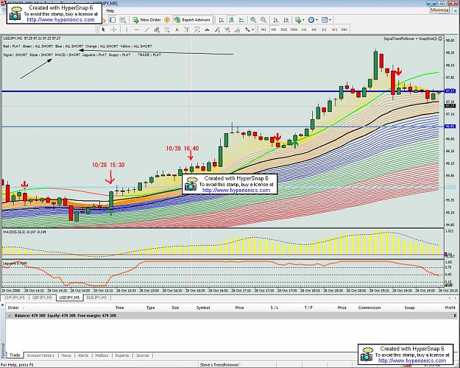The width and height of the screenshot is (460, 368).
Task: Switch chart to line chart style
Action: 241,20
